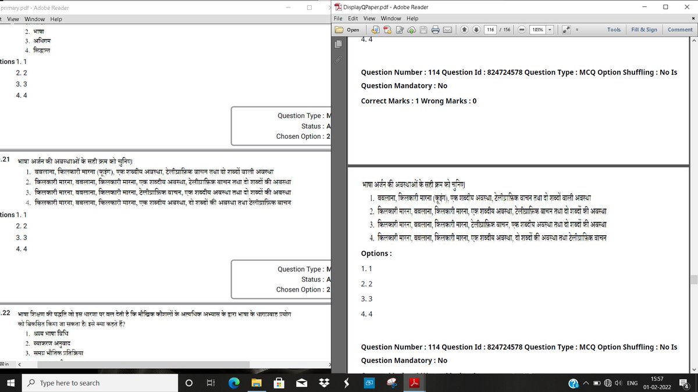The width and height of the screenshot is (698, 392).
Task: Zoom out with the minus button
Action: coord(522,30)
